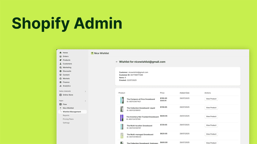
Task: Expand the Apps section chevron
Action: (85, 101)
